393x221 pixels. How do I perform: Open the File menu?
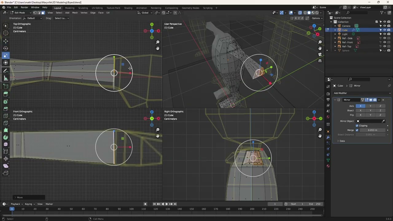[9, 7]
